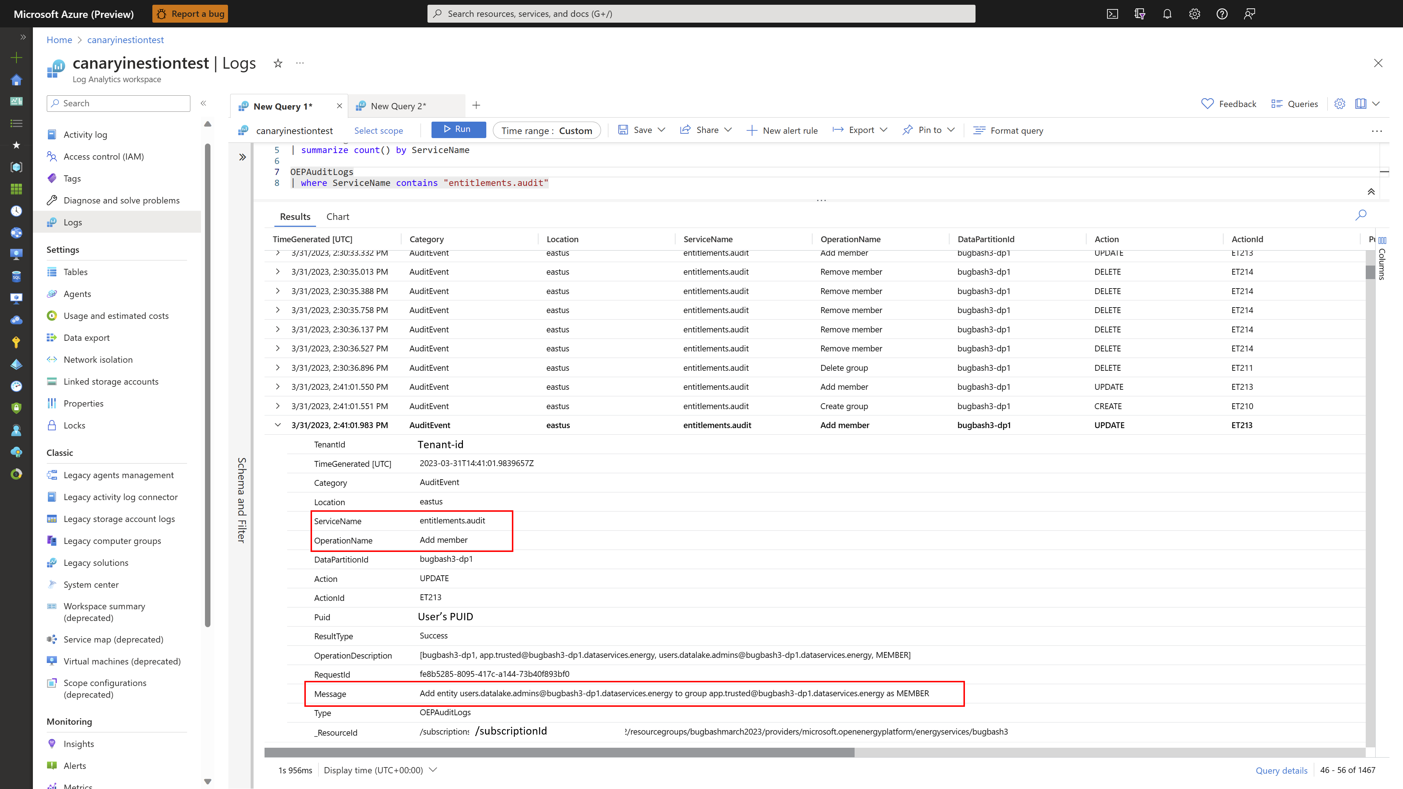Open the portal settings gear icon
The width and height of the screenshot is (1403, 789).
pyautogui.click(x=1194, y=14)
